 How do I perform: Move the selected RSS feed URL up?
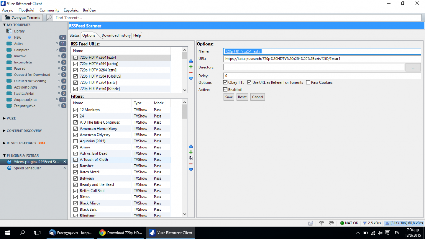pyautogui.click(x=191, y=61)
